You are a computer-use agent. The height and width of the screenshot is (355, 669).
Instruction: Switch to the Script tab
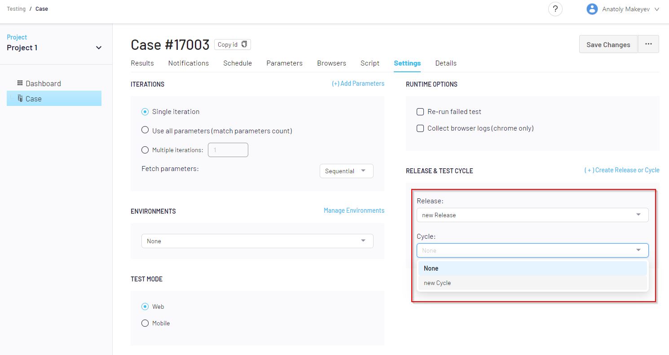coord(370,63)
